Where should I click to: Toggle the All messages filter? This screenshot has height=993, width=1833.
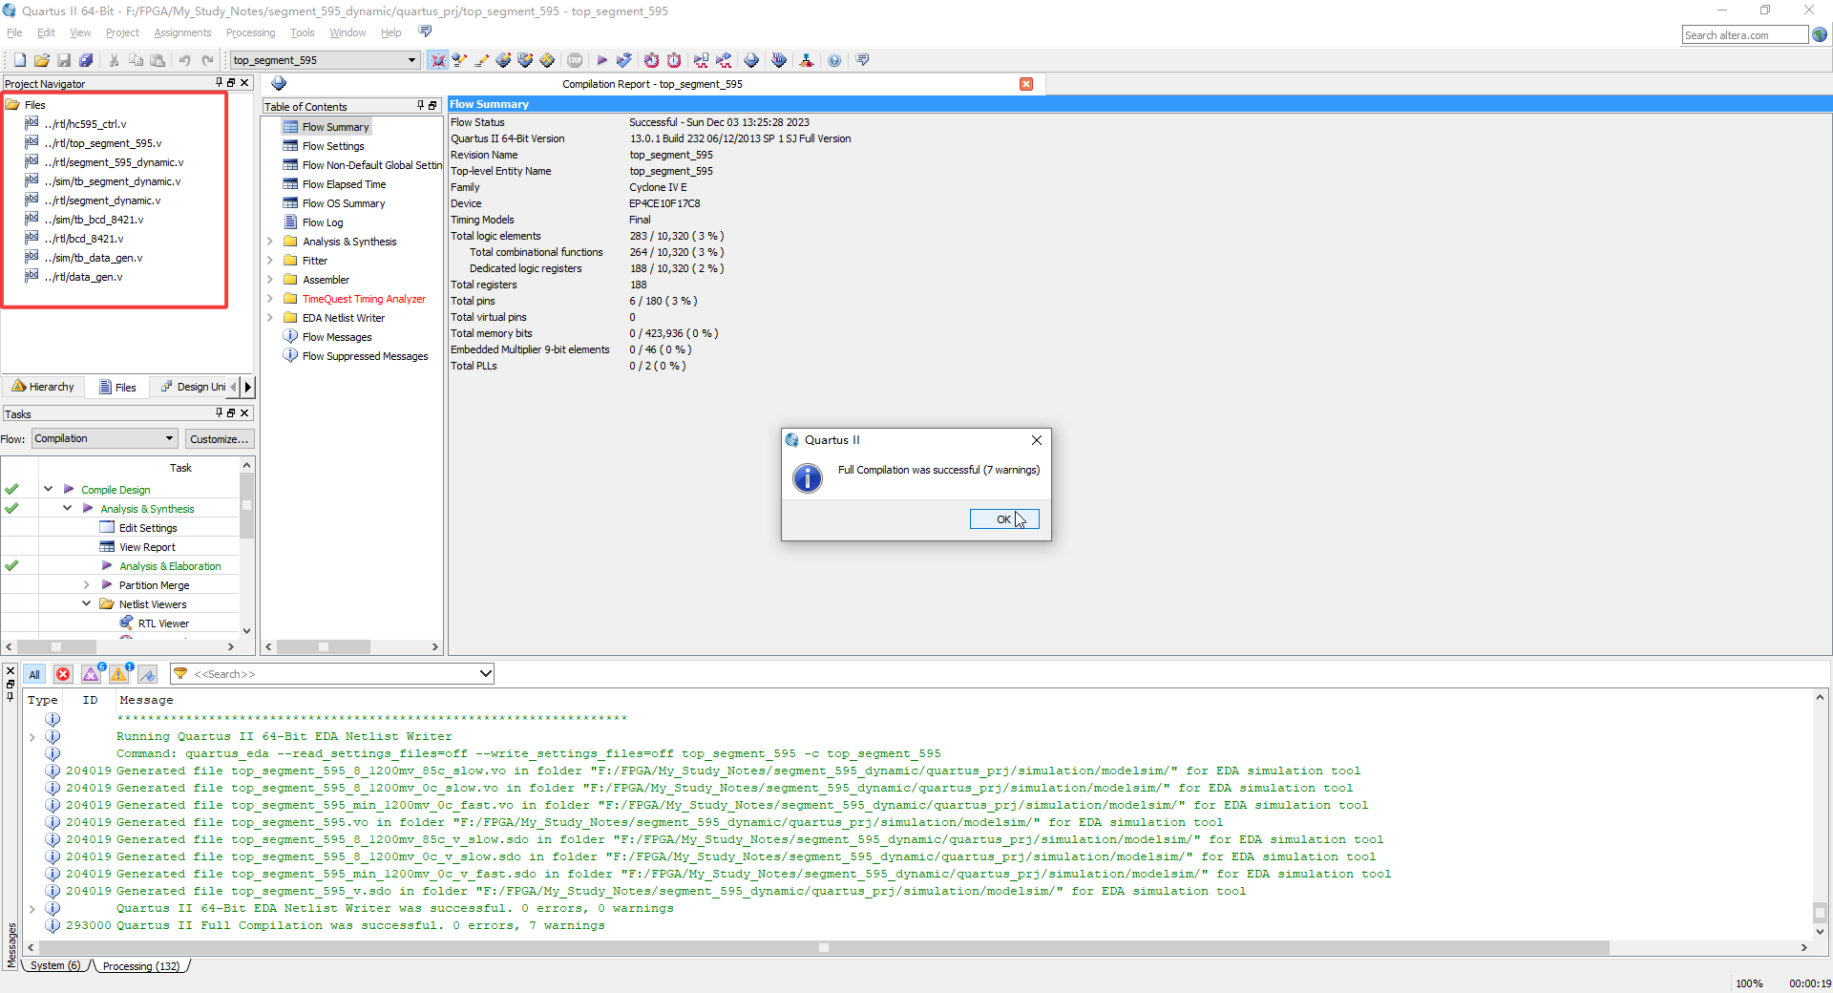tap(34, 674)
